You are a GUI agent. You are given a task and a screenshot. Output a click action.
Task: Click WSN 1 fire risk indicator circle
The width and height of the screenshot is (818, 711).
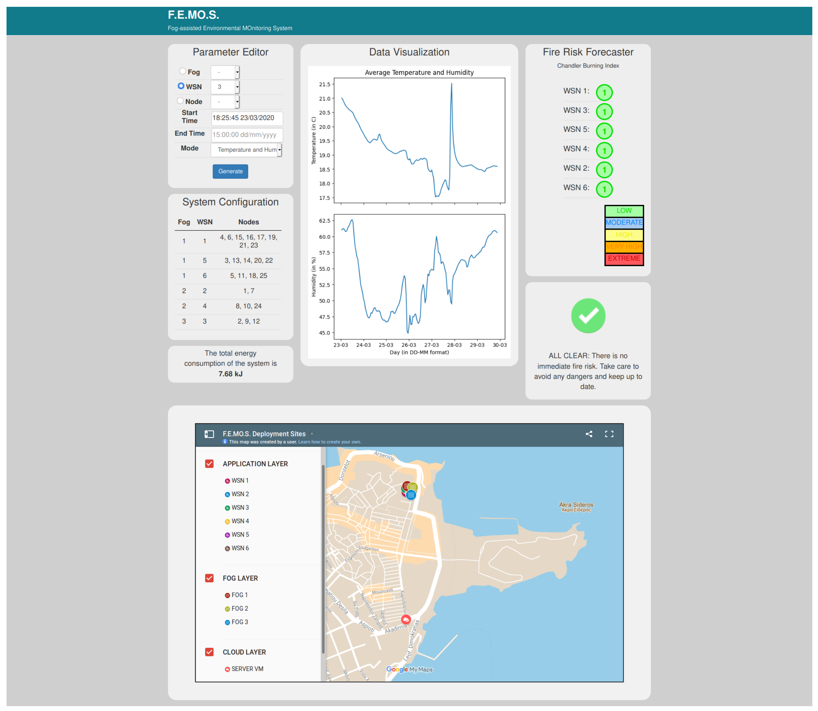(x=604, y=93)
